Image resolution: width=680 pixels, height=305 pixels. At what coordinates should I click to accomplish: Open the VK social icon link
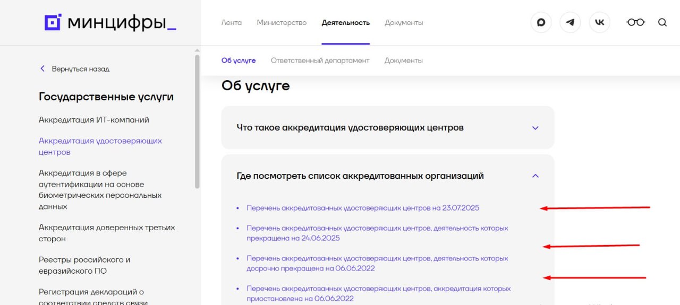click(x=600, y=22)
